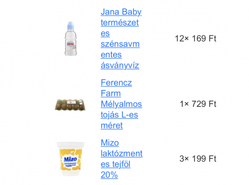Click the laktózment link word
The height and width of the screenshot is (185, 249).
point(122,154)
